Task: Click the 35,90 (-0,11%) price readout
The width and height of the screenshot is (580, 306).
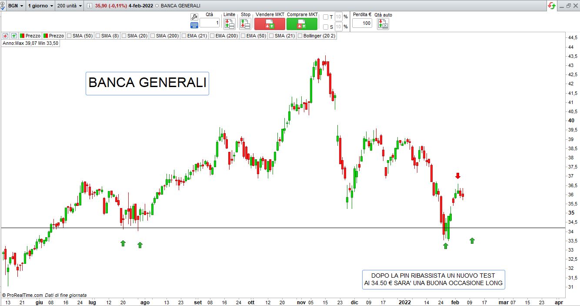Action: coord(111,6)
